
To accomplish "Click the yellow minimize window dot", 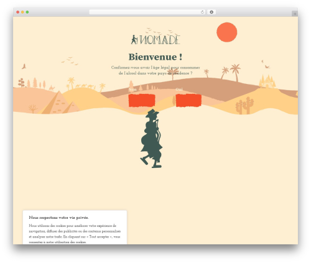I will [22, 12].
